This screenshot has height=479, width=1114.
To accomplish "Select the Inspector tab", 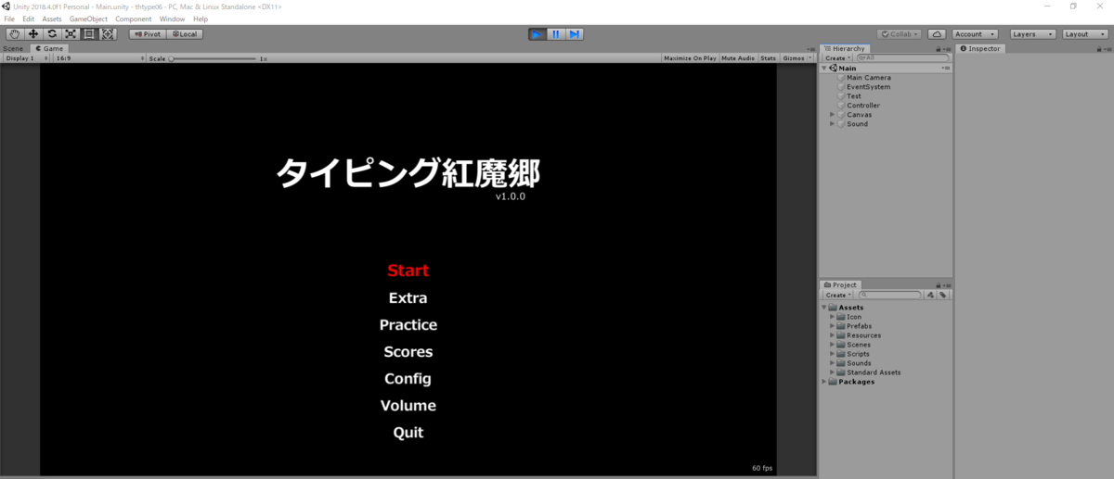I will (980, 48).
